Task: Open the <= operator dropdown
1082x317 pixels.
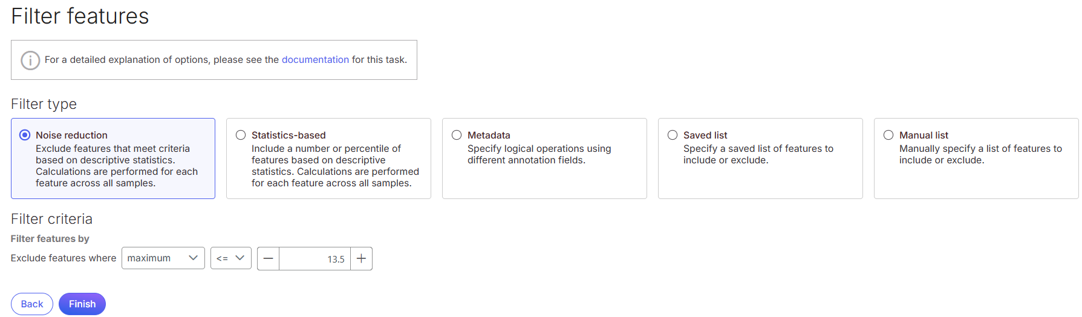Action: 224,258
